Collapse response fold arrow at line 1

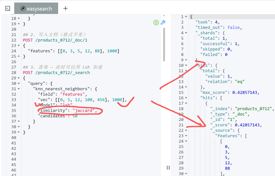tap(186, 17)
